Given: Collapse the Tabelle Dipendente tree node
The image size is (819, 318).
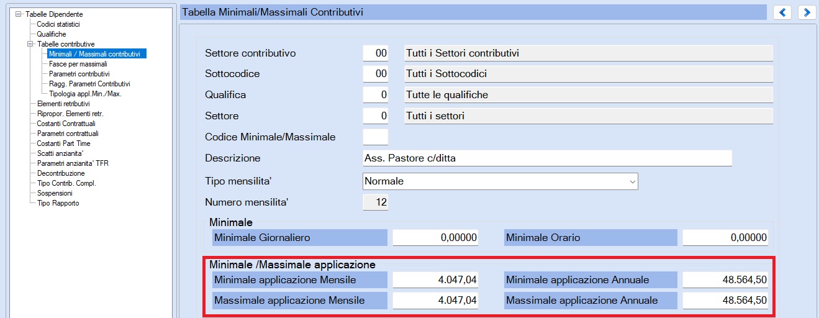Looking at the screenshot, I should [x=19, y=14].
